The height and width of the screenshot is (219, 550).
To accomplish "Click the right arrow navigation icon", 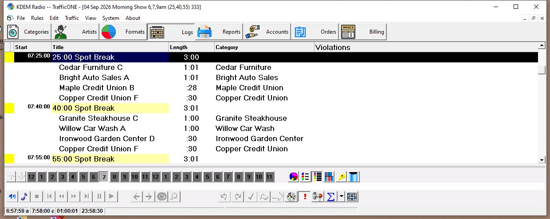I will click(x=149, y=196).
